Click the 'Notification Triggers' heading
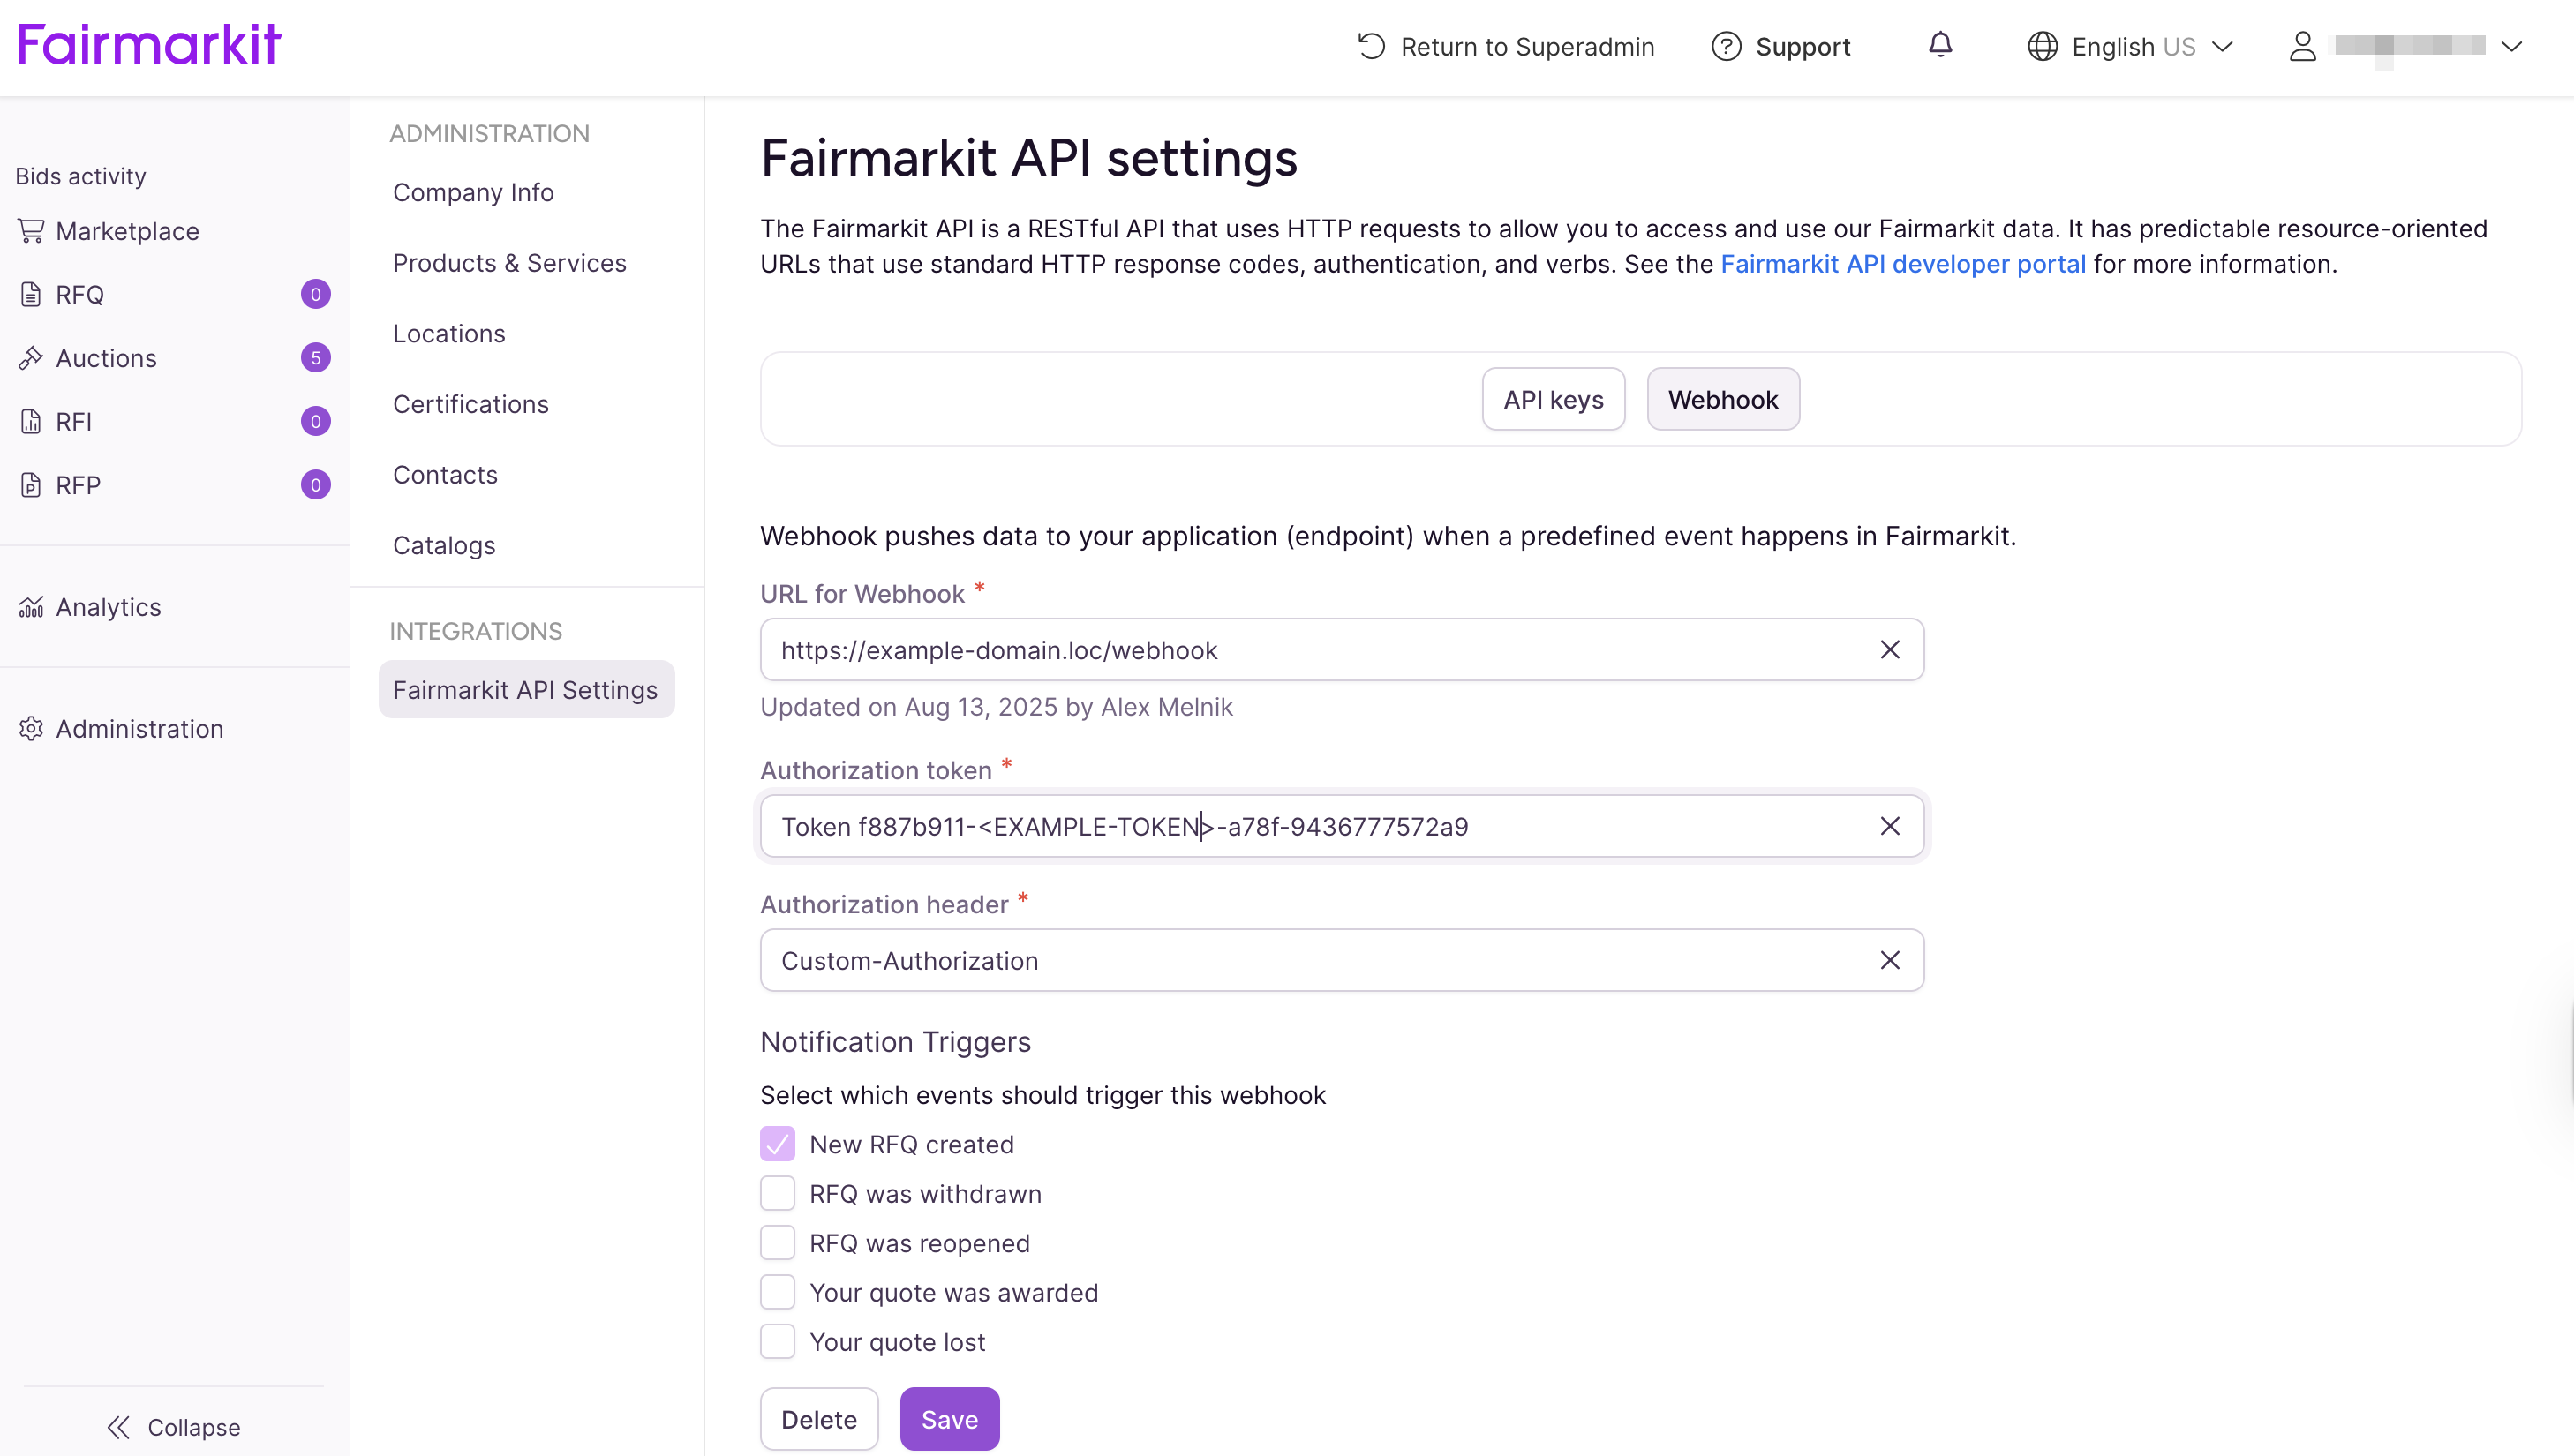This screenshot has height=1456, width=2574. coord(895,1042)
